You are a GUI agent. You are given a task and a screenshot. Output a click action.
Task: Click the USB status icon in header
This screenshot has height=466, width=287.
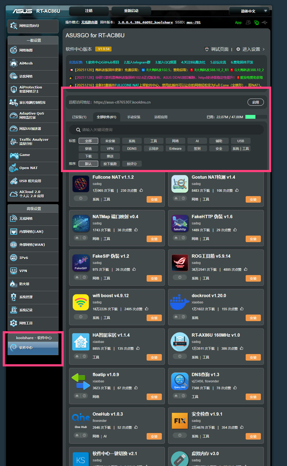(264, 23)
